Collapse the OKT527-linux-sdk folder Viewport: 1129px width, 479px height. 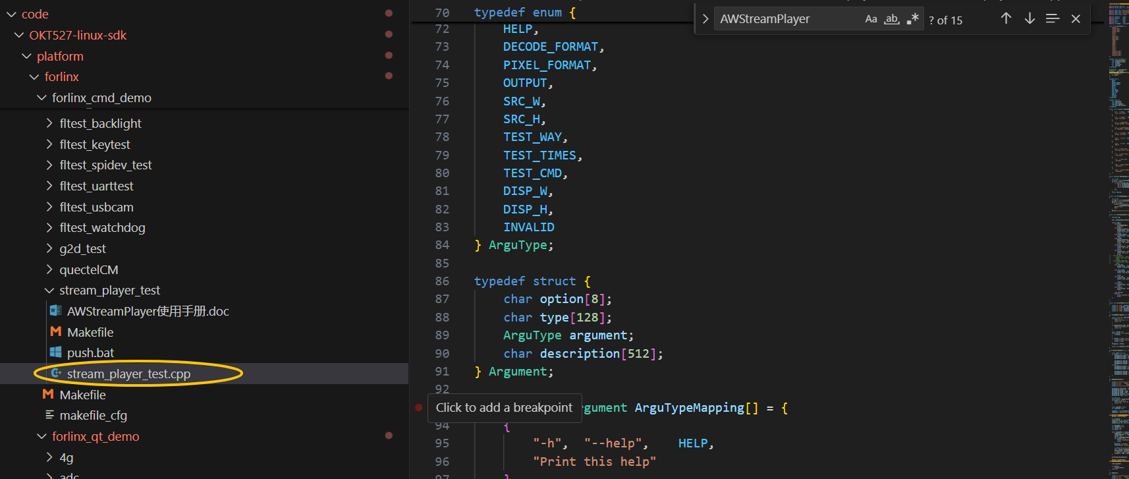[x=19, y=35]
